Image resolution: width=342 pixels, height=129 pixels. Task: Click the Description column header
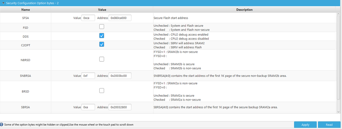pyautogui.click(x=244, y=10)
